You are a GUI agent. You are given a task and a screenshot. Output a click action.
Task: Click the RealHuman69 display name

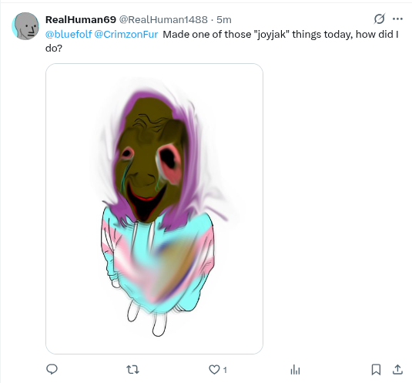tap(81, 19)
